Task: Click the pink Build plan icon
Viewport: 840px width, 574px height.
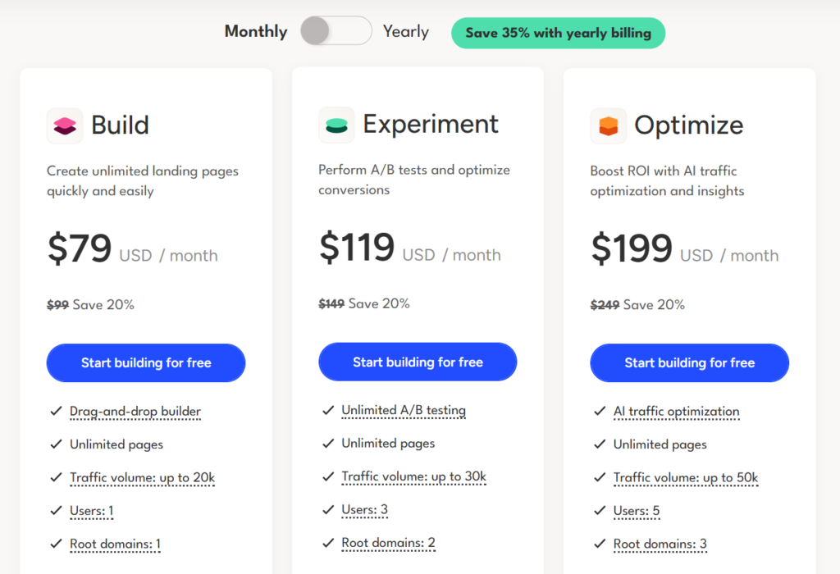Action: coord(65,125)
